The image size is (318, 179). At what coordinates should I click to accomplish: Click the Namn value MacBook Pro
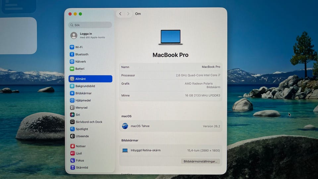(211, 67)
